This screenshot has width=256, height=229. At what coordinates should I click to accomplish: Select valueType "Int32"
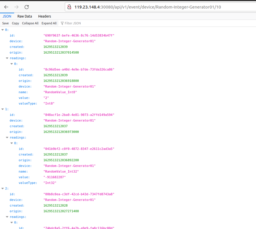[50, 183]
